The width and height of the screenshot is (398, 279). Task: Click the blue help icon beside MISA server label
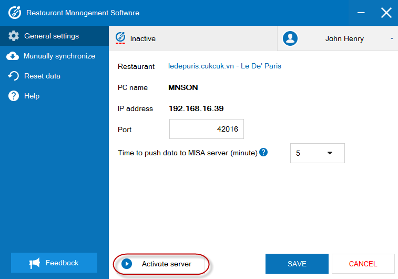(263, 152)
